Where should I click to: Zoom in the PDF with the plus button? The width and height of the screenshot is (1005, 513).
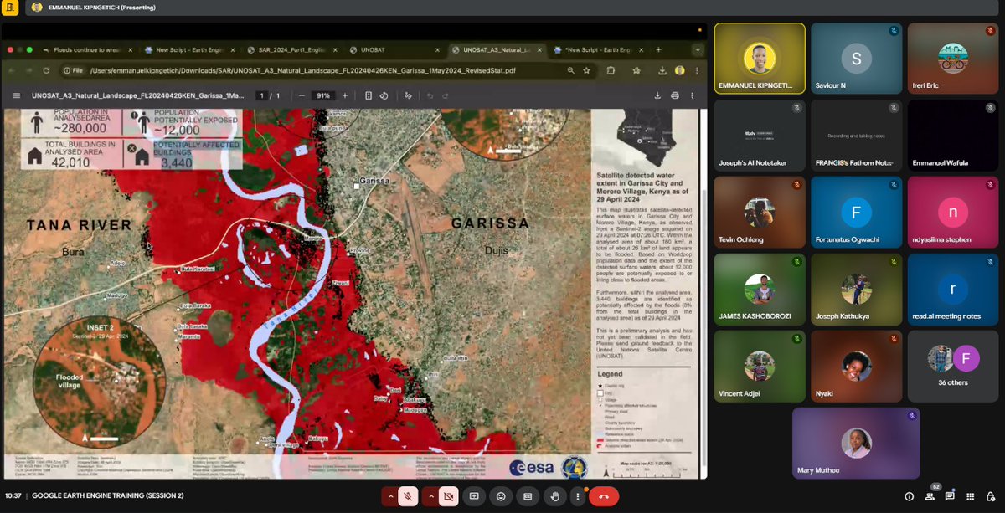[344, 95]
